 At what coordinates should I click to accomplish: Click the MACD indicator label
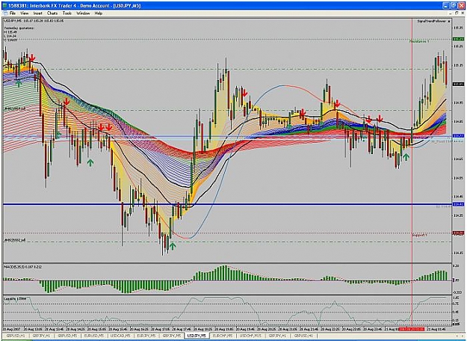click(x=22, y=267)
